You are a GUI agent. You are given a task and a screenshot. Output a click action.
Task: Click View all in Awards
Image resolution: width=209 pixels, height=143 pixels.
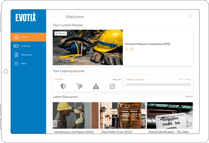(116, 79)
